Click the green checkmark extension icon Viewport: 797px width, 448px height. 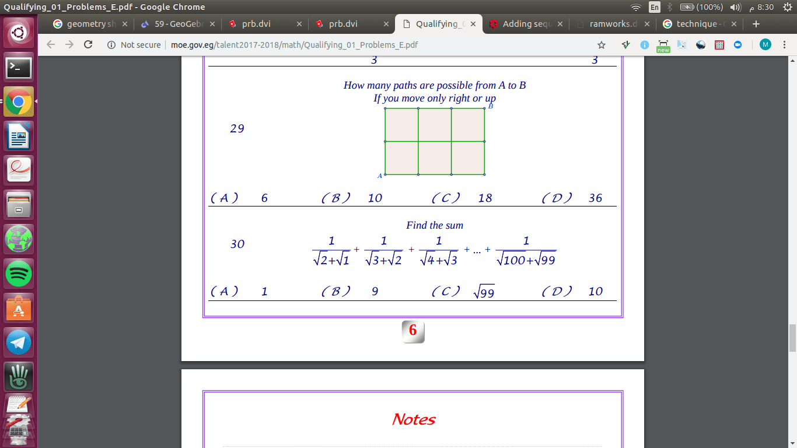pyautogui.click(x=627, y=44)
